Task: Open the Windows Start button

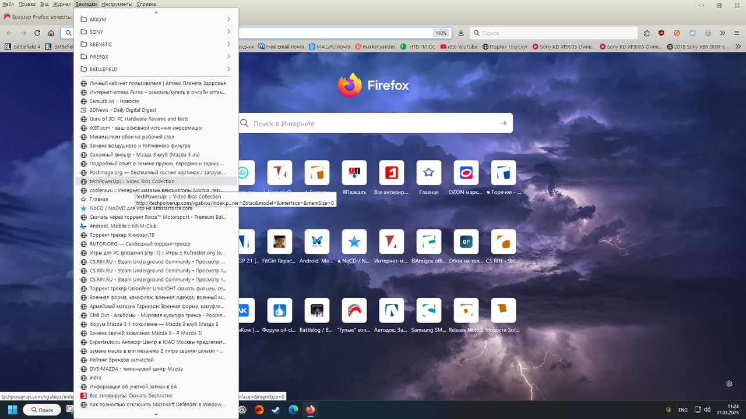Action: pos(12,410)
